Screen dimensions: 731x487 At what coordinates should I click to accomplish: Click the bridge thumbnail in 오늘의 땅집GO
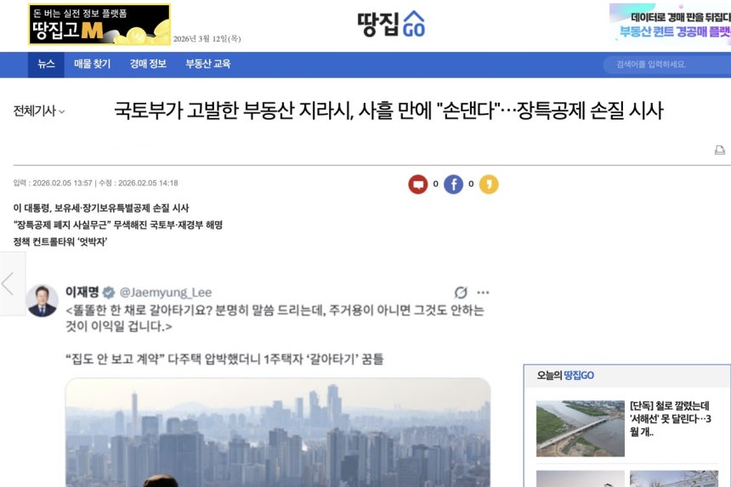tap(580, 428)
